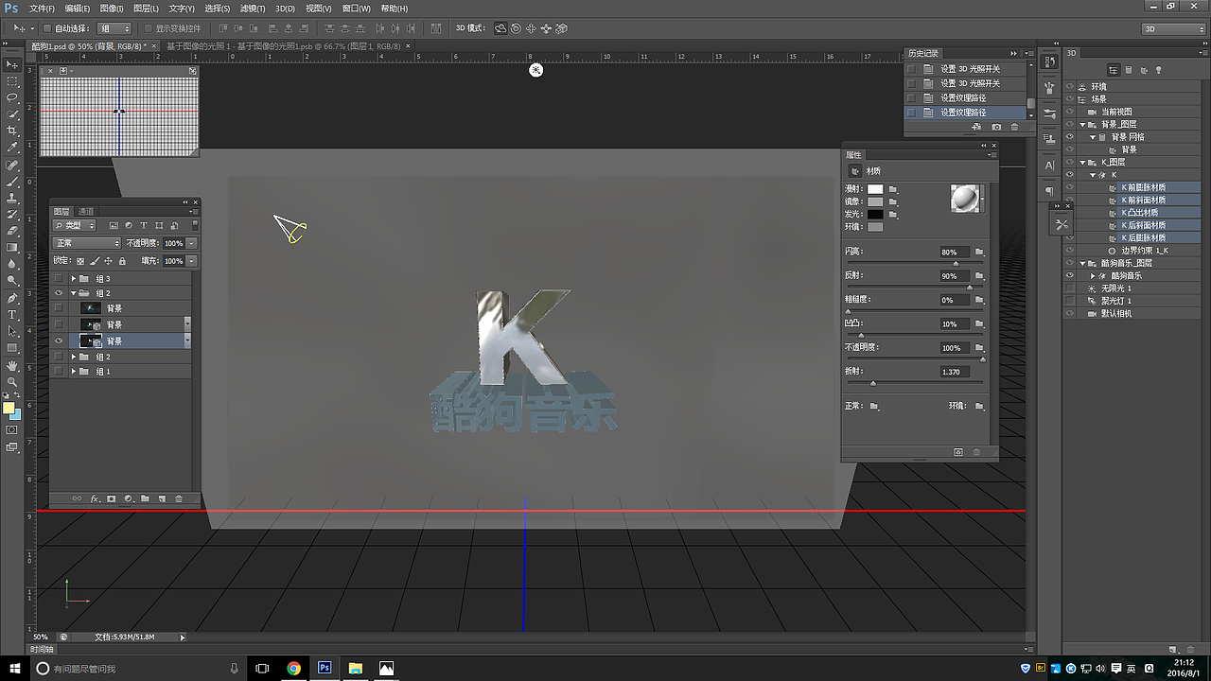Collapse the open 组 2 layer group
This screenshot has height=681, width=1211.
click(x=74, y=293)
